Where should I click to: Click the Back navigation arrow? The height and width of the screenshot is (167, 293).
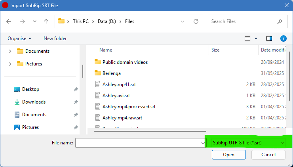9,21
